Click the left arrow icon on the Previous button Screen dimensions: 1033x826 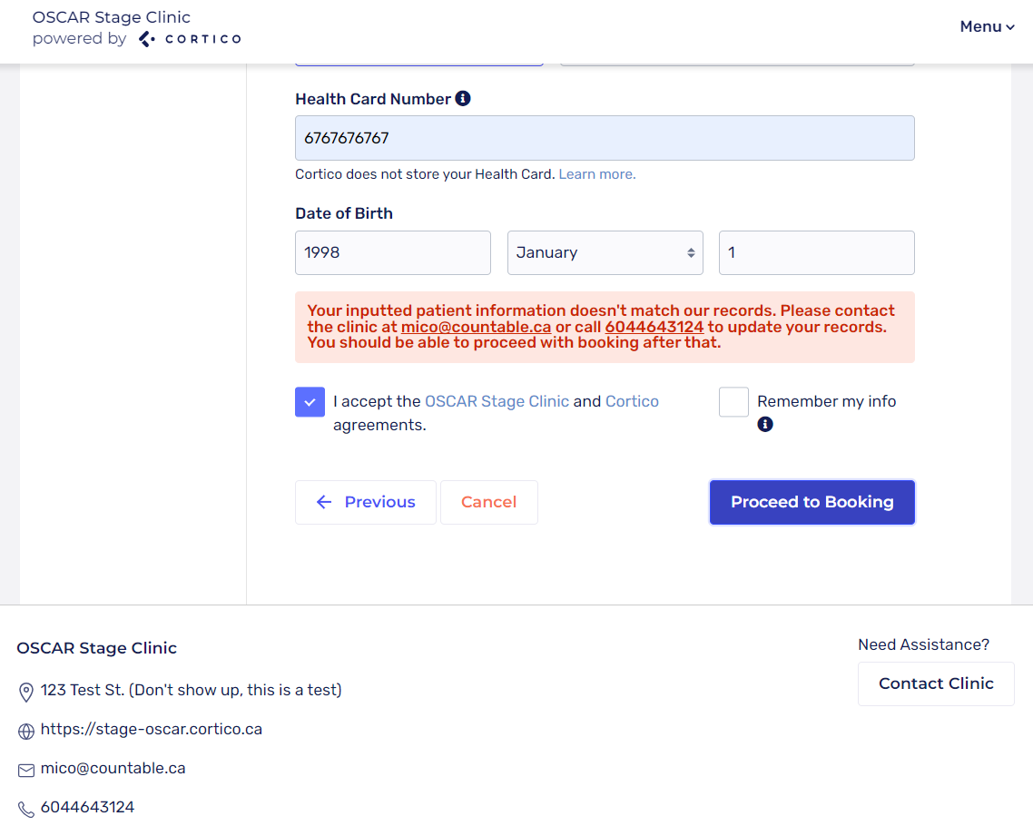coord(323,502)
